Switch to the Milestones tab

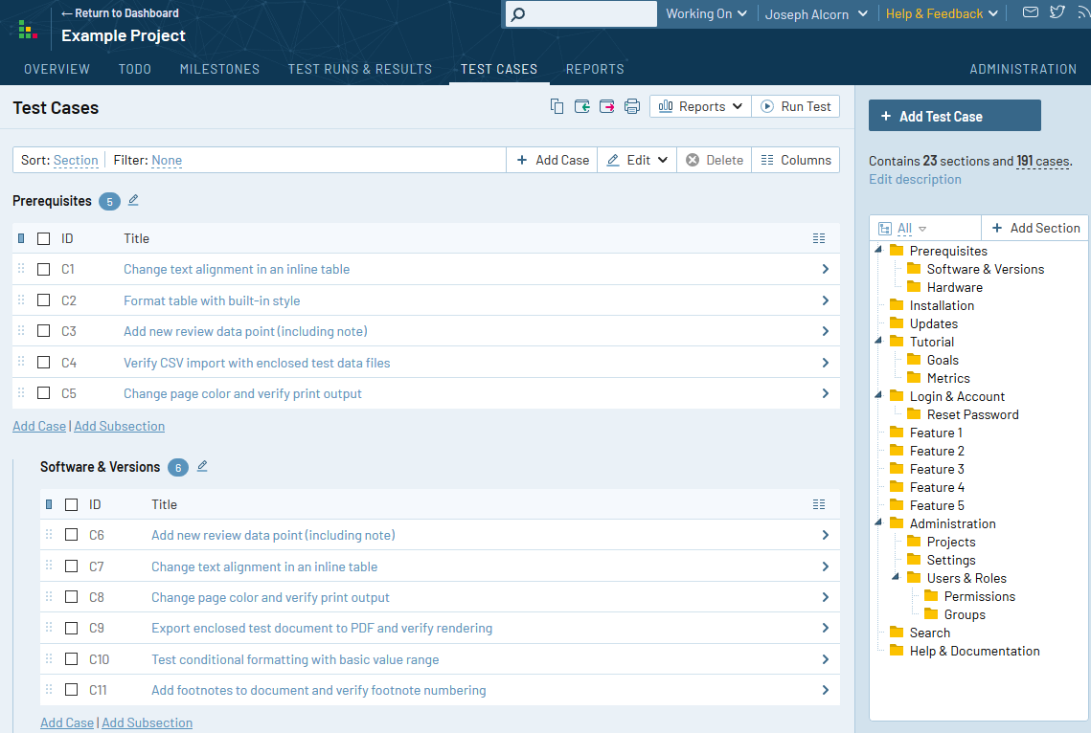pyautogui.click(x=220, y=69)
